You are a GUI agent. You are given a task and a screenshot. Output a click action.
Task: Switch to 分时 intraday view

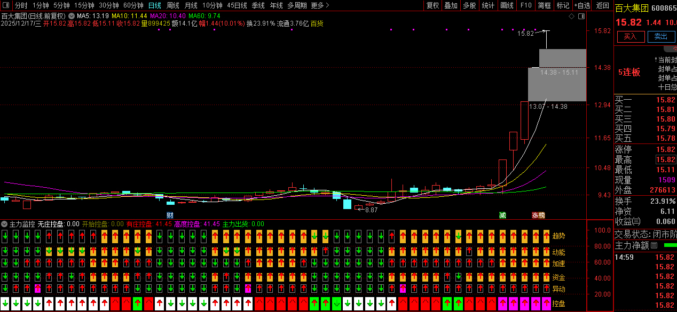point(21,5)
